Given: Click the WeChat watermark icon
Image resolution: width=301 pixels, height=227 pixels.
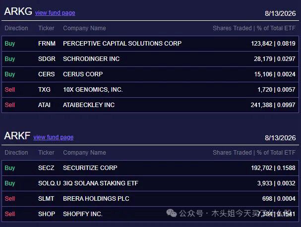Looking at the screenshot, I should coord(172,213).
